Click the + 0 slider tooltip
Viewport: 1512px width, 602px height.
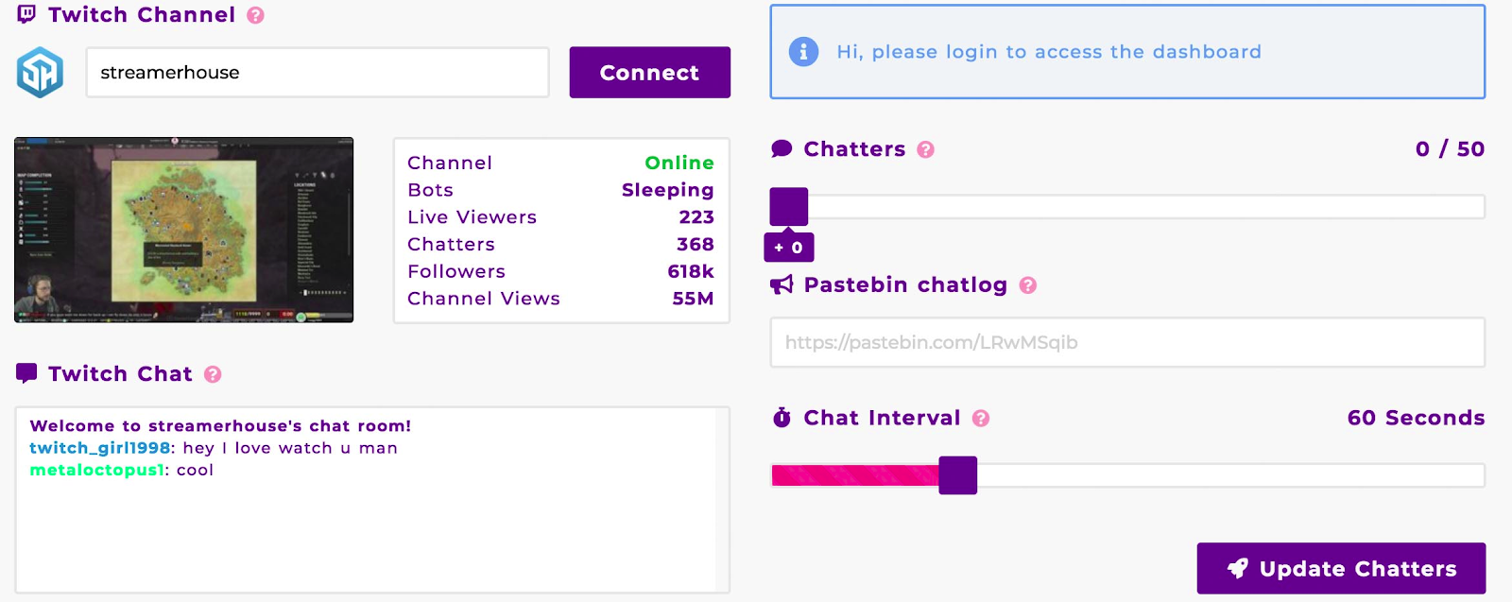(x=789, y=247)
